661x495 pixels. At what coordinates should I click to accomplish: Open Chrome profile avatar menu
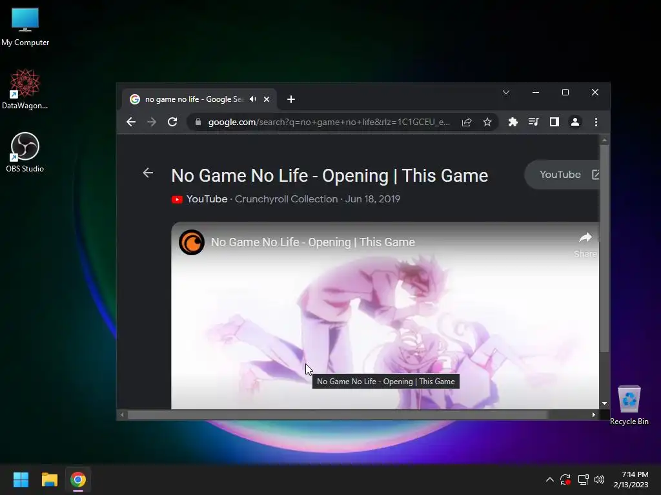pyautogui.click(x=575, y=122)
